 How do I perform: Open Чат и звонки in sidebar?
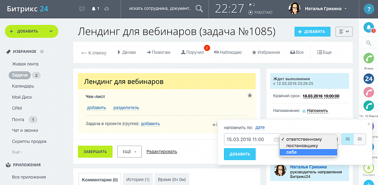coord(25,131)
